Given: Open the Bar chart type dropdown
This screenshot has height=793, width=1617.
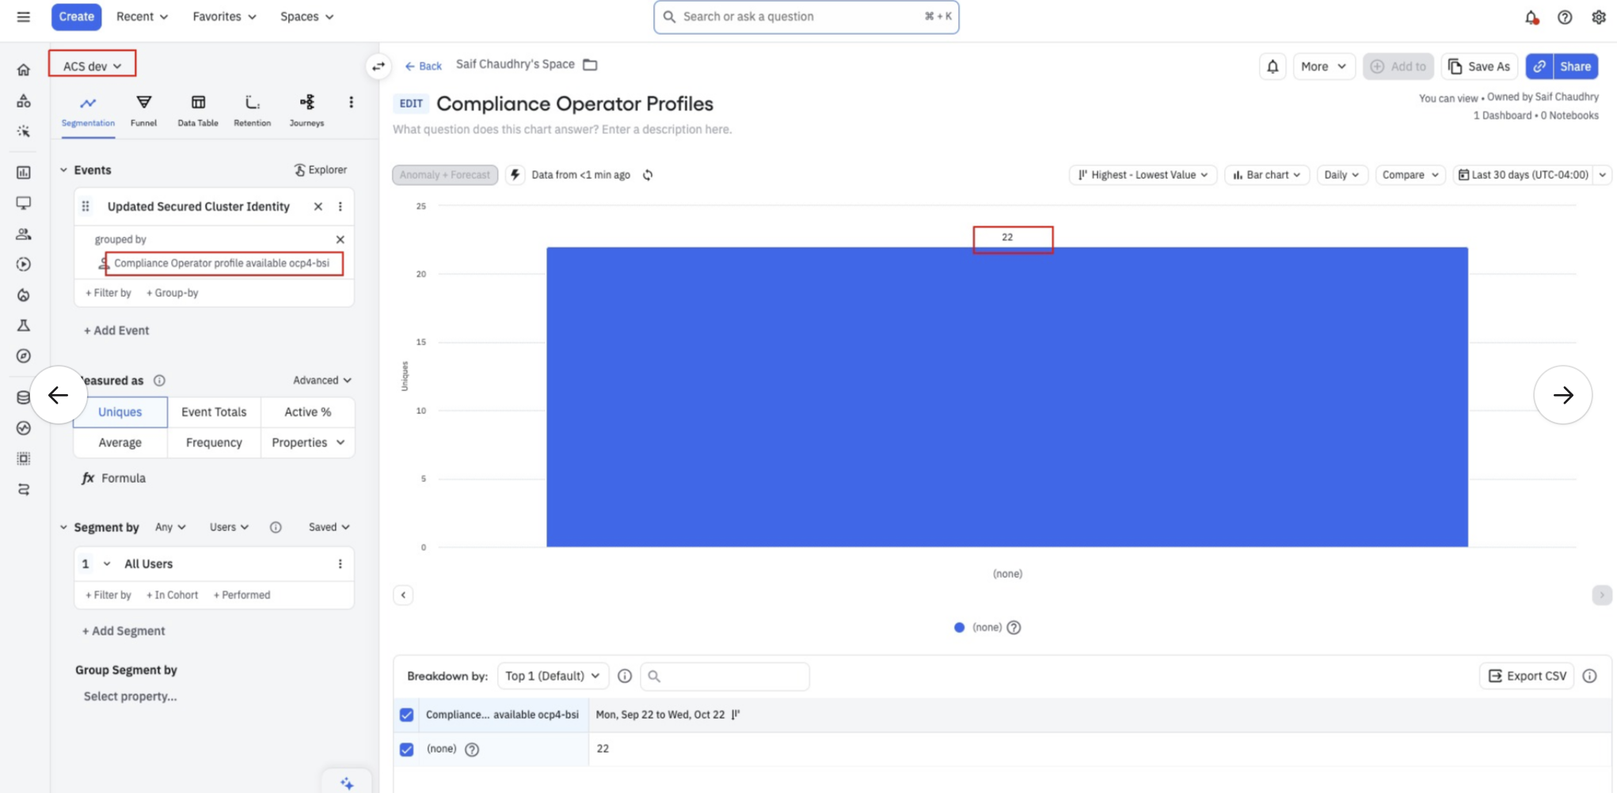Looking at the screenshot, I should (1266, 175).
